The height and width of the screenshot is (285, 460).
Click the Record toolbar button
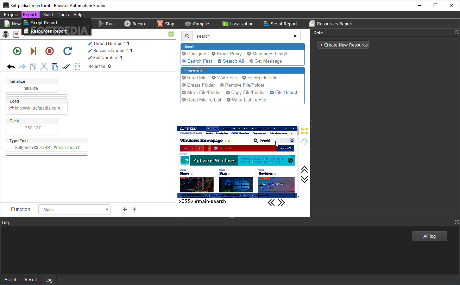point(135,24)
